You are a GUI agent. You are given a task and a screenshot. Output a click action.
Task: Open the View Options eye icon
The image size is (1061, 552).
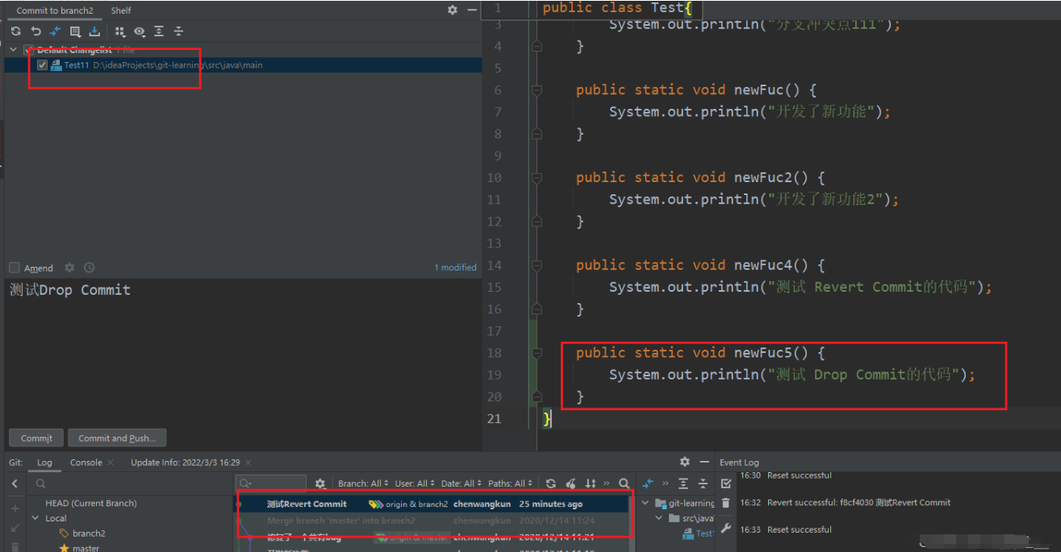[140, 31]
